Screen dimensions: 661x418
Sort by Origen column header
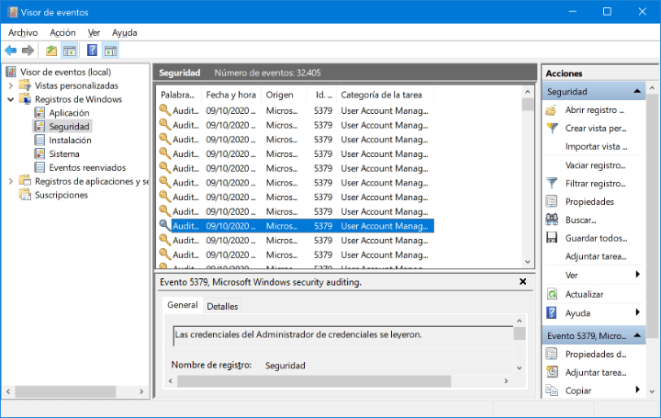pos(284,95)
